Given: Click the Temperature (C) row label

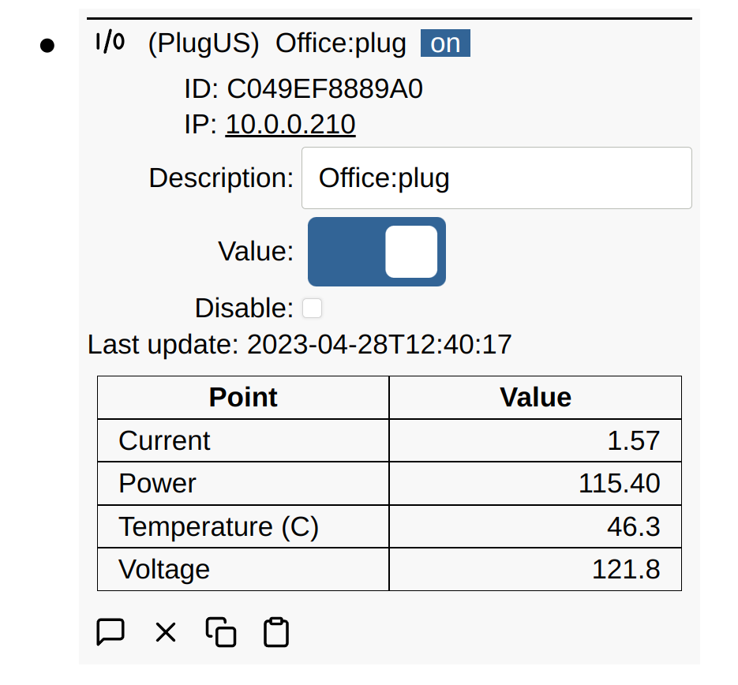Looking at the screenshot, I should tap(219, 526).
